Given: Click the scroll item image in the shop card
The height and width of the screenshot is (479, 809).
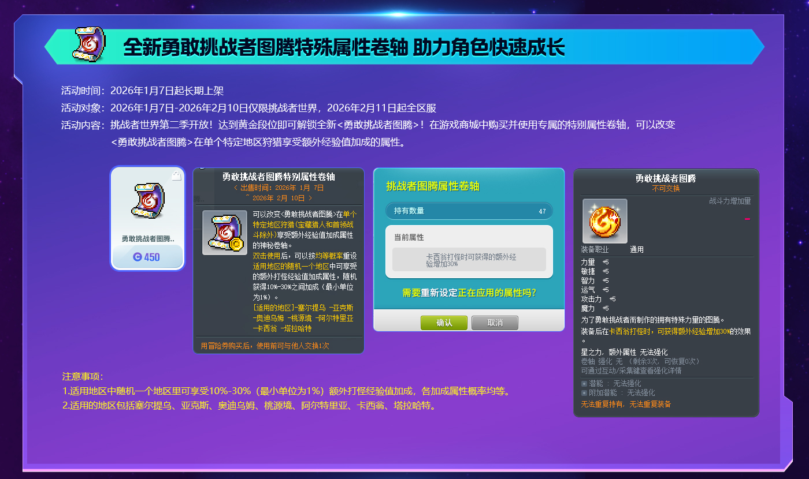Looking at the screenshot, I should [x=148, y=201].
